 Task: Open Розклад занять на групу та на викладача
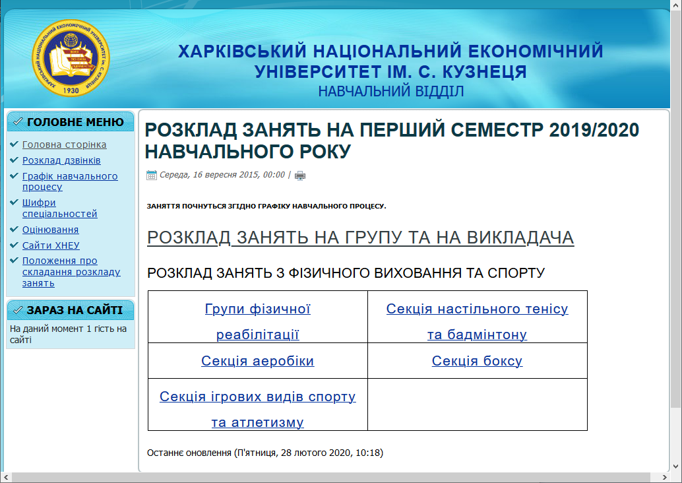click(x=360, y=238)
